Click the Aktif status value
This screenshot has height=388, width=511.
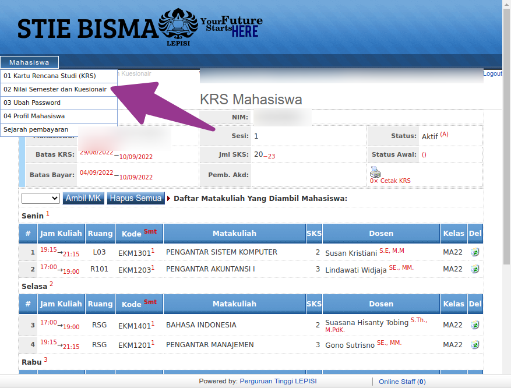(430, 136)
